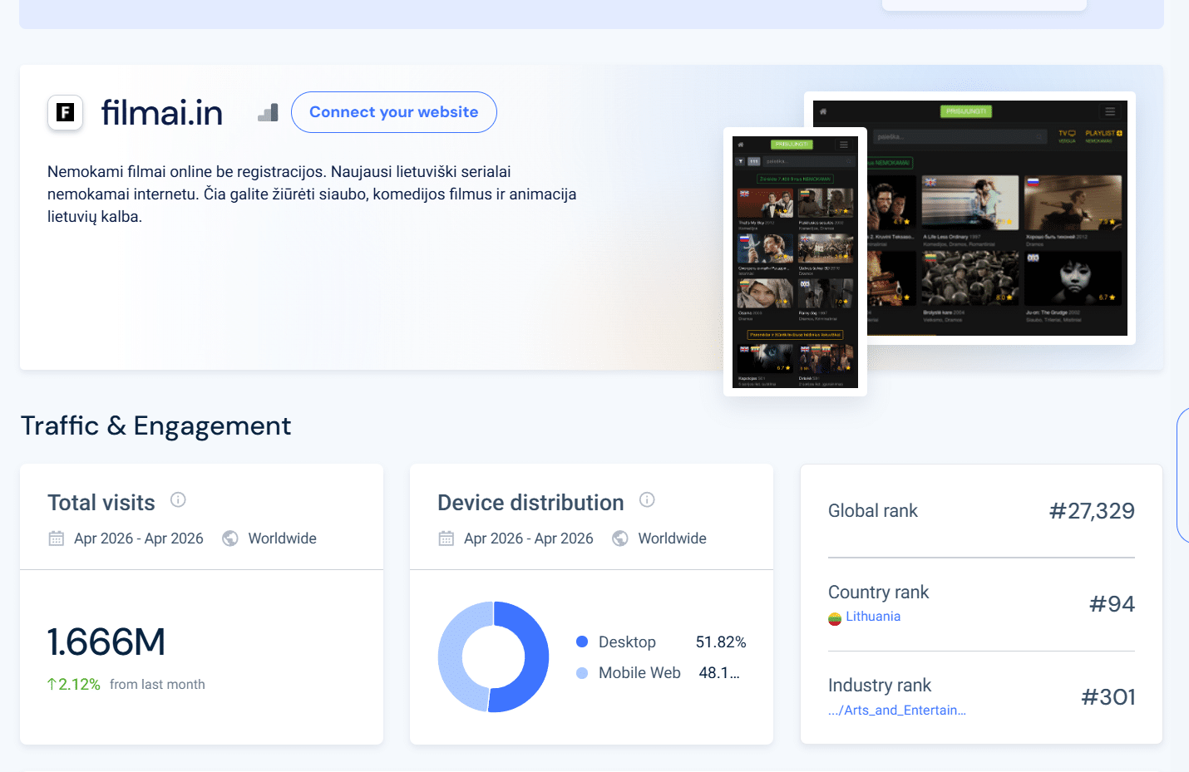Open the Device distribution info tooltip icon

pos(647,499)
